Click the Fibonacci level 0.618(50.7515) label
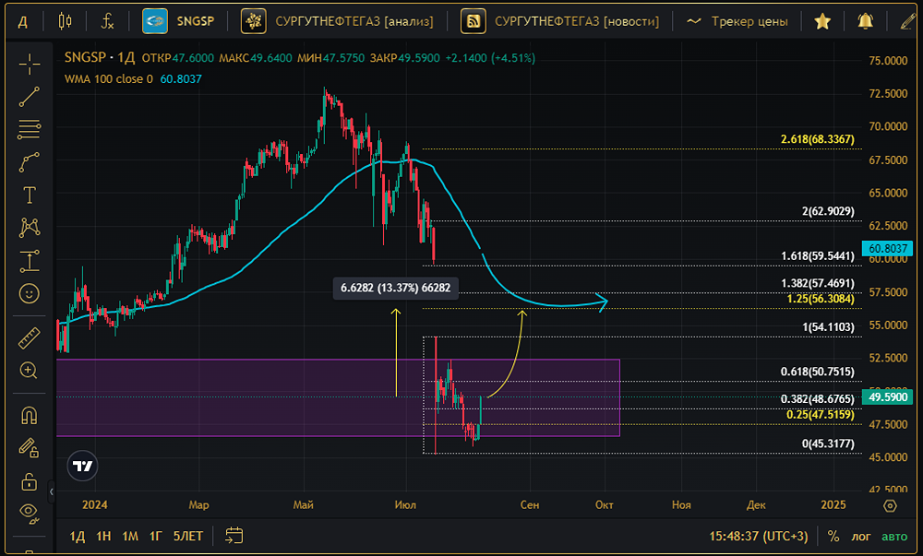Screen dimensions: 923x556 point(817,372)
